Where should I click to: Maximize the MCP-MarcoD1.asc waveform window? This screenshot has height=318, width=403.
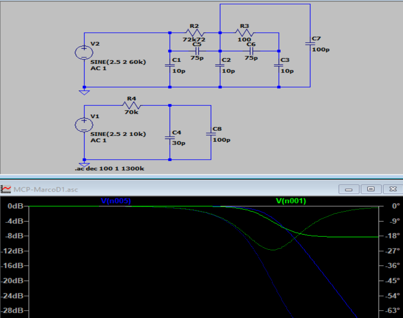pyautogui.click(x=371, y=189)
